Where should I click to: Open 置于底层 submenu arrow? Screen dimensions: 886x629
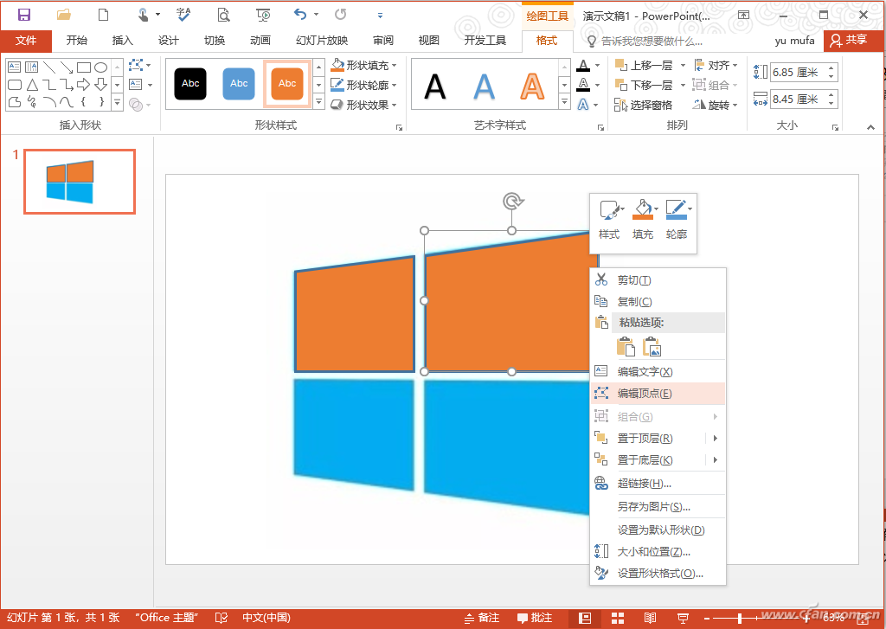716,459
